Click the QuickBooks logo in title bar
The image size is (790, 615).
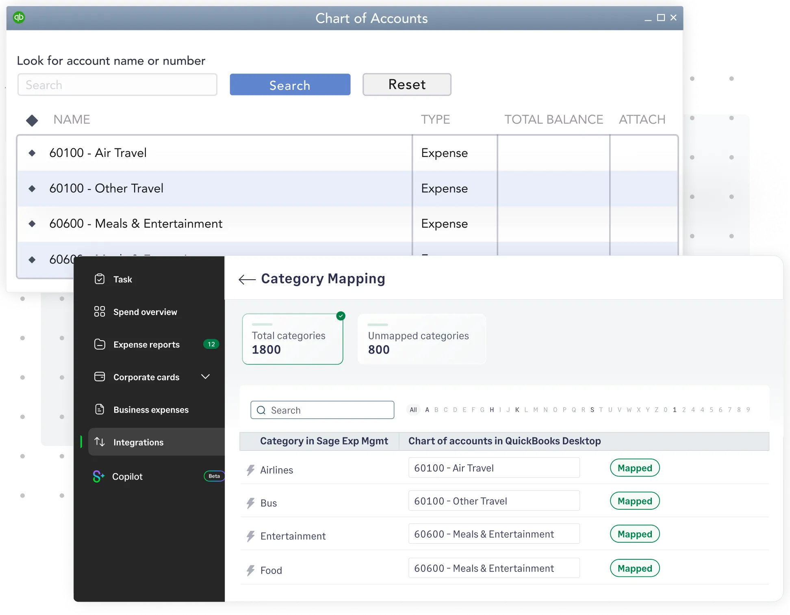coord(19,18)
